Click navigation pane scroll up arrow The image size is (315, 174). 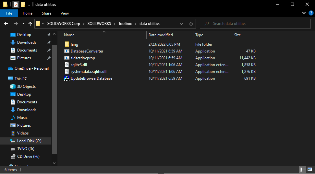54,34
